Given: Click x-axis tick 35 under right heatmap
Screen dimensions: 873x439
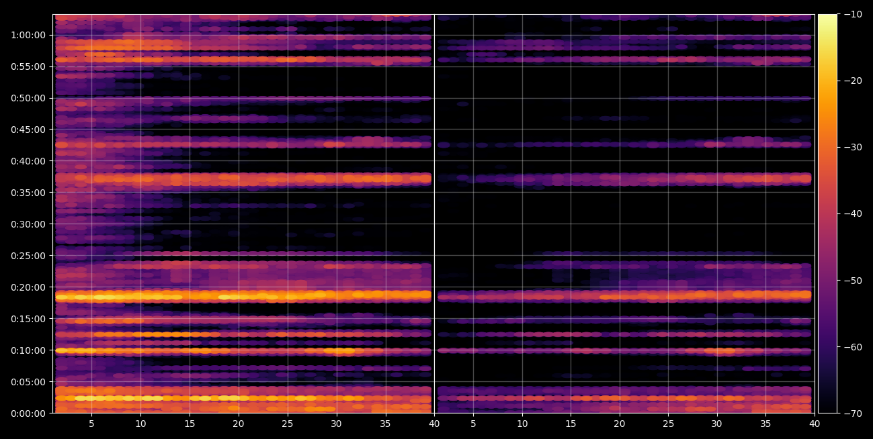Looking at the screenshot, I should point(765,424).
